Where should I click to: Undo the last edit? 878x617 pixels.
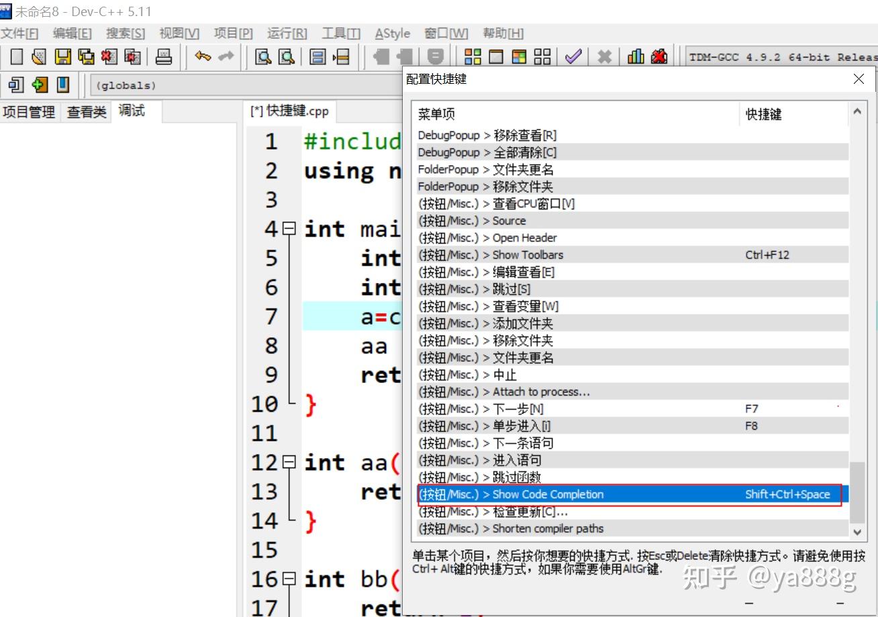(202, 57)
